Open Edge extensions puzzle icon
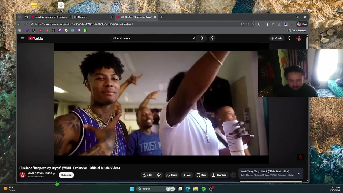 pyautogui.click(x=259, y=24)
